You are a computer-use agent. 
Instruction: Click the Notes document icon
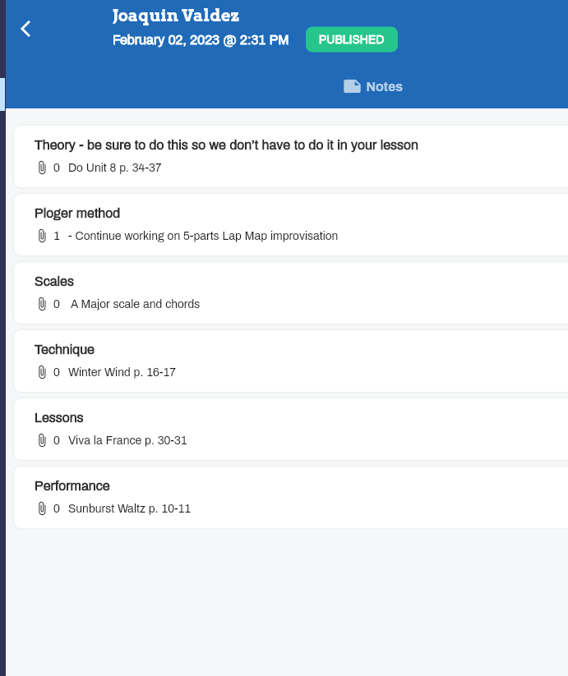(352, 86)
